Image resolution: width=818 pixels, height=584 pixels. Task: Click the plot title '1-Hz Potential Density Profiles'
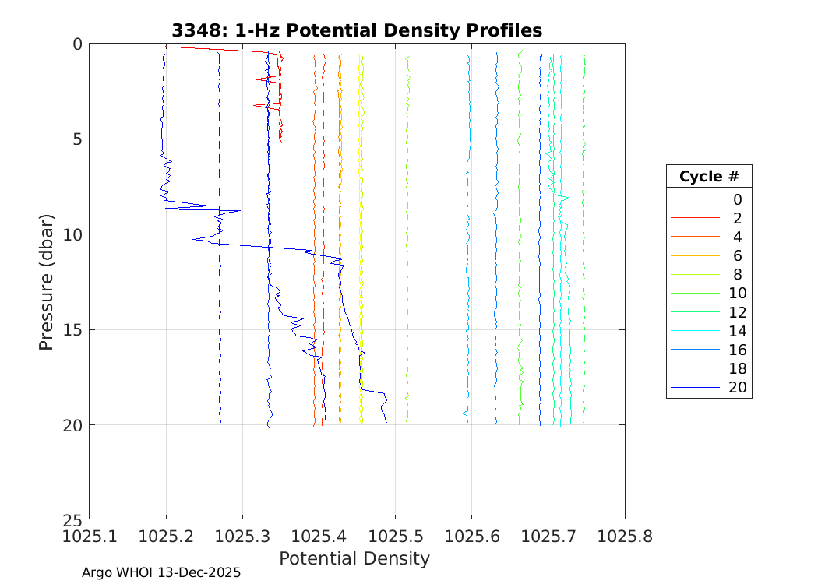[357, 30]
